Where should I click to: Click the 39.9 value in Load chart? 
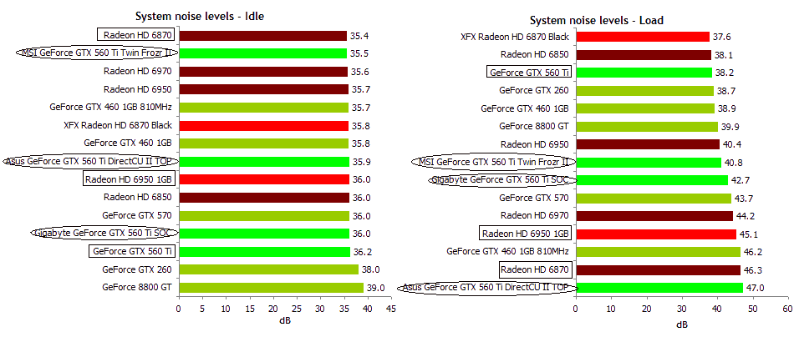(730, 127)
